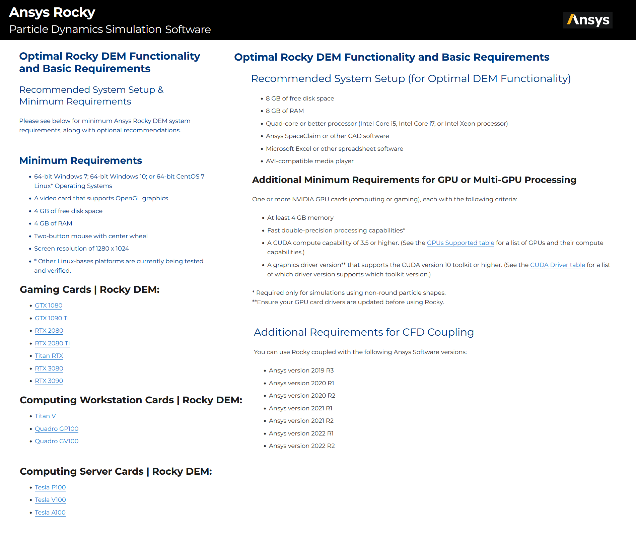Click 'Ansys version 2021 R1' item

tap(301, 408)
